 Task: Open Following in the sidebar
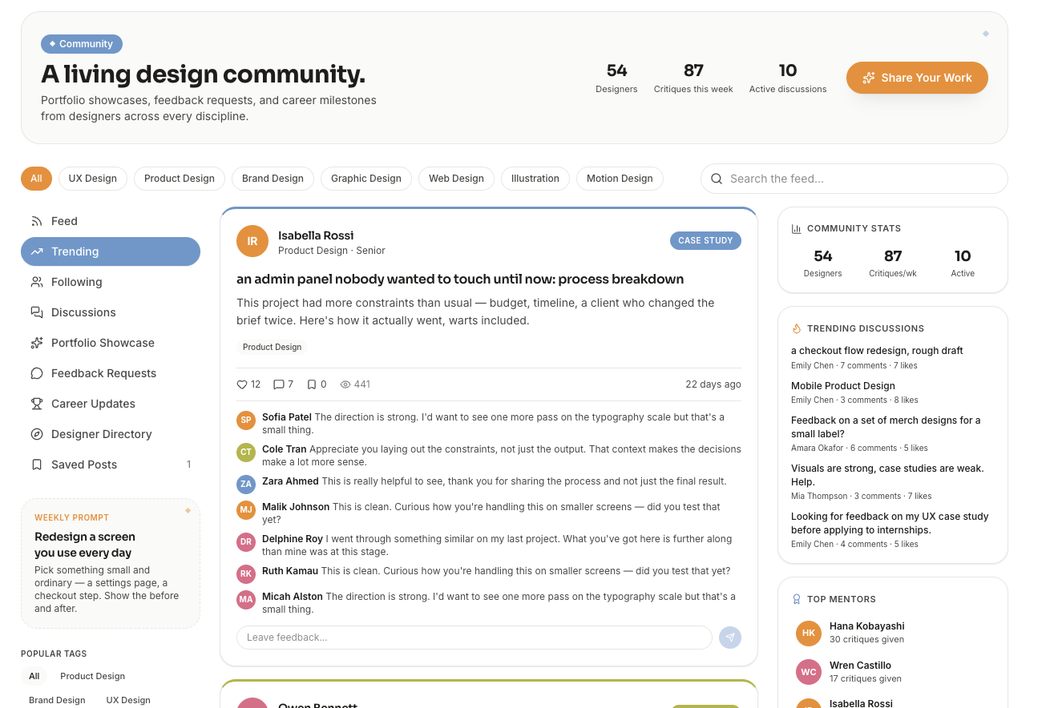click(111, 282)
